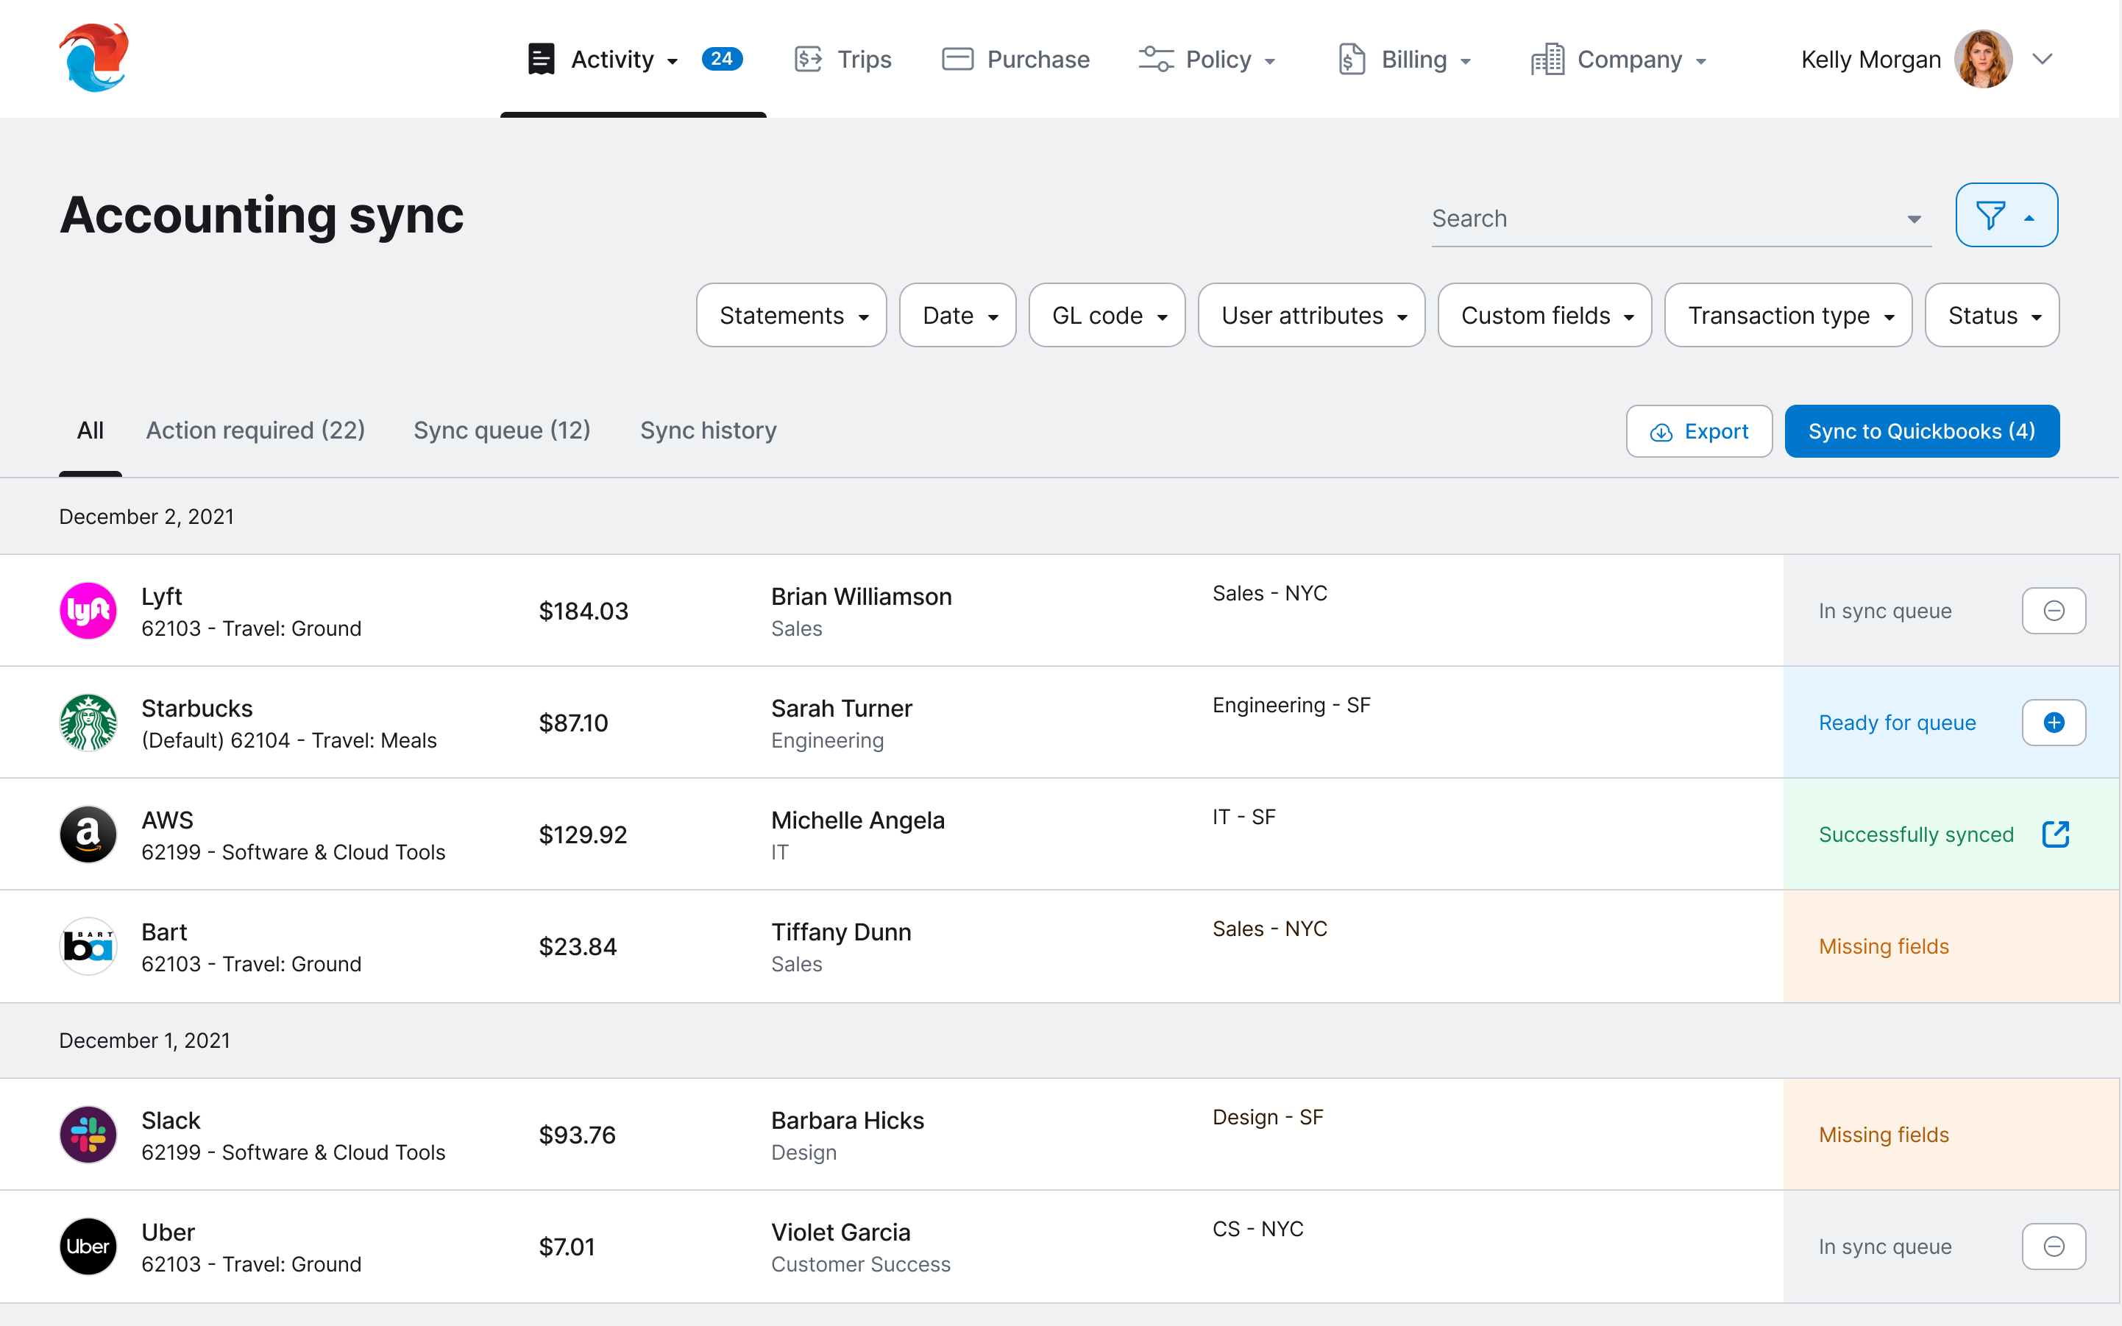Click the Trips navigation icon
The image size is (2122, 1326).
click(808, 60)
